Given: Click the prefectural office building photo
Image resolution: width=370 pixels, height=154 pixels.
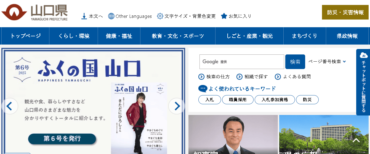Looking at the screenshot, I should point(324,134).
